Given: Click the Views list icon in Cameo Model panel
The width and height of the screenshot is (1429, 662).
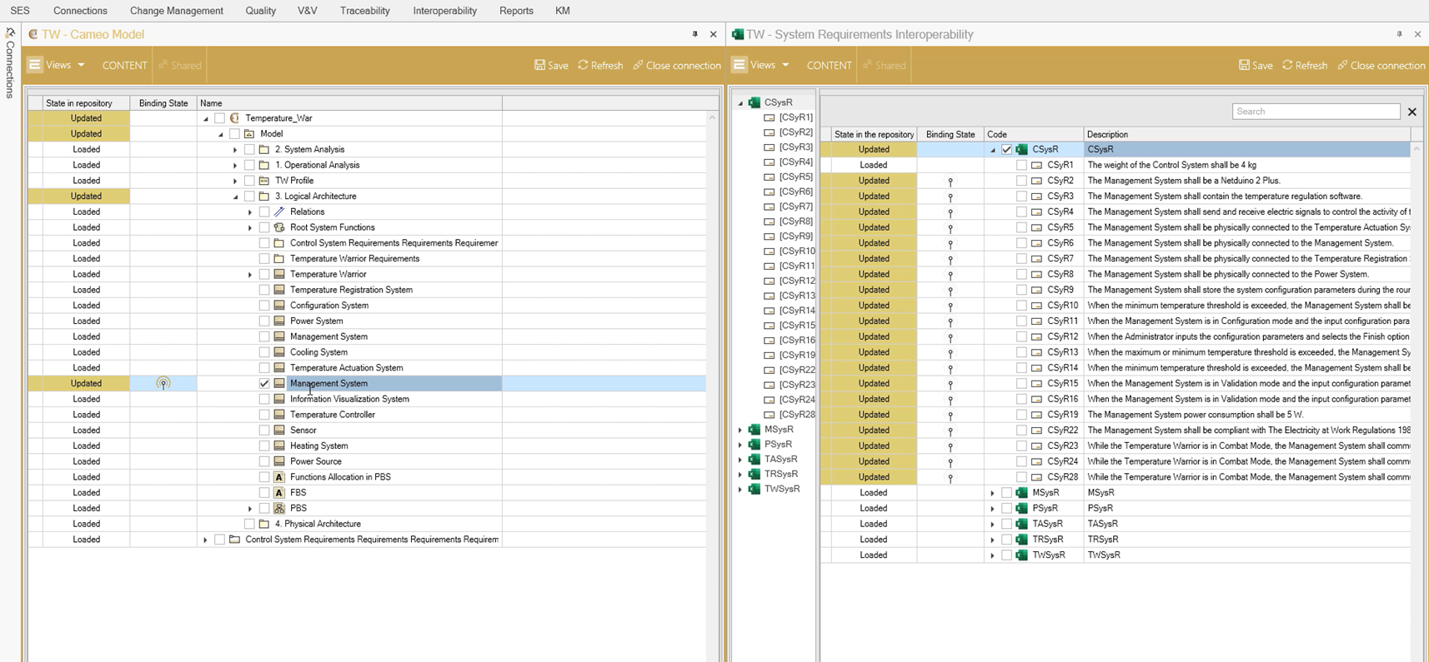Looking at the screenshot, I should (x=35, y=65).
